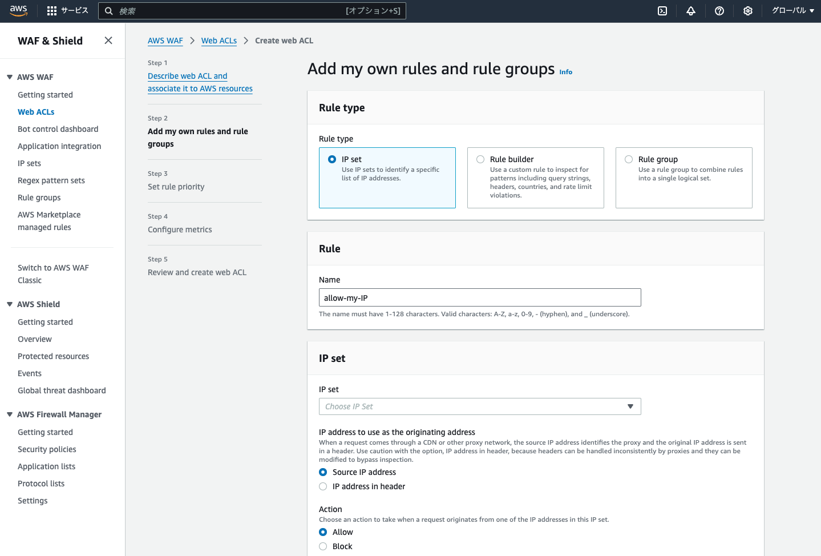This screenshot has height=556, width=821.
Task: Choose Source IP address option
Action: coord(323,472)
